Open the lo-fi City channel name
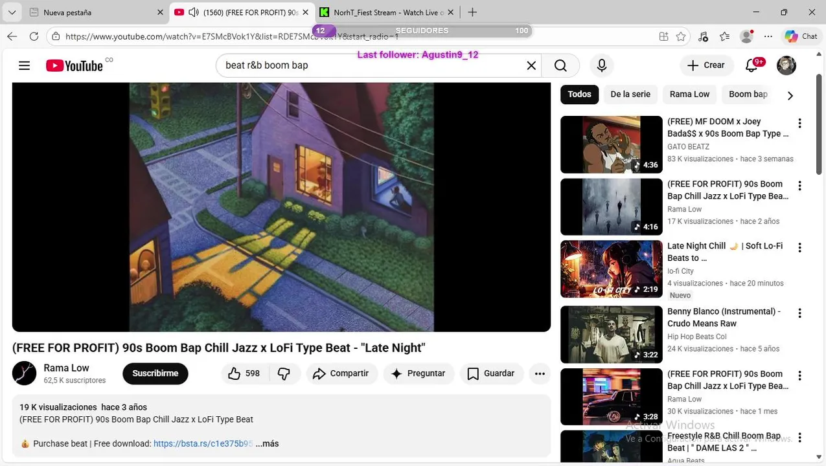The height and width of the screenshot is (466, 826). [680, 271]
